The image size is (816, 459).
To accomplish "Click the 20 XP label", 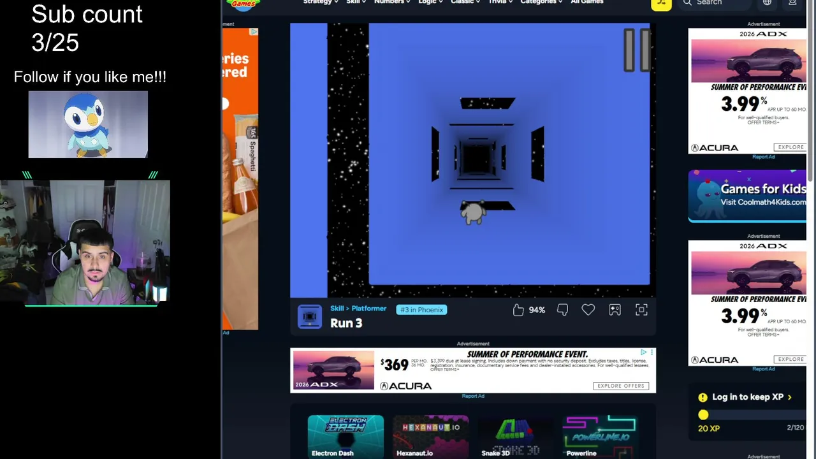I will click(709, 428).
